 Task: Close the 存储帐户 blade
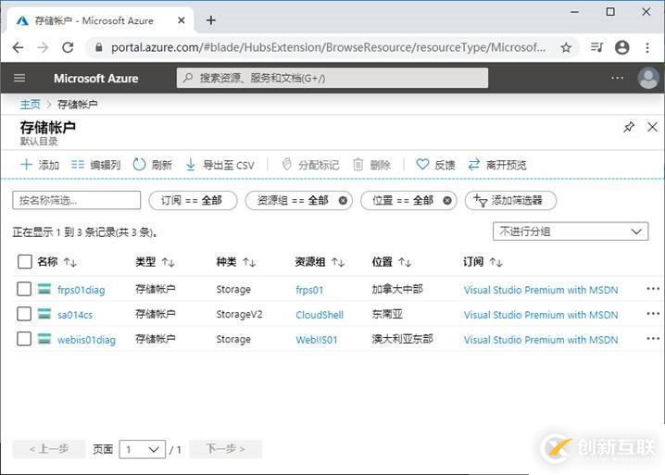[x=652, y=127]
